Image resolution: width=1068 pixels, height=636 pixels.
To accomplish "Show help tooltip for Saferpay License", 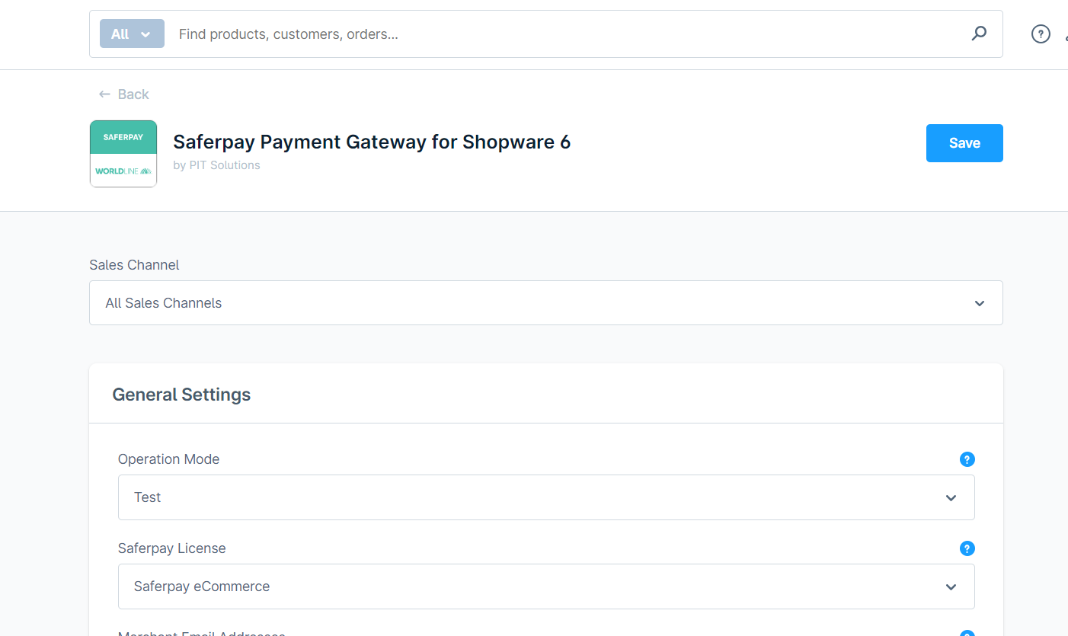I will (x=967, y=548).
